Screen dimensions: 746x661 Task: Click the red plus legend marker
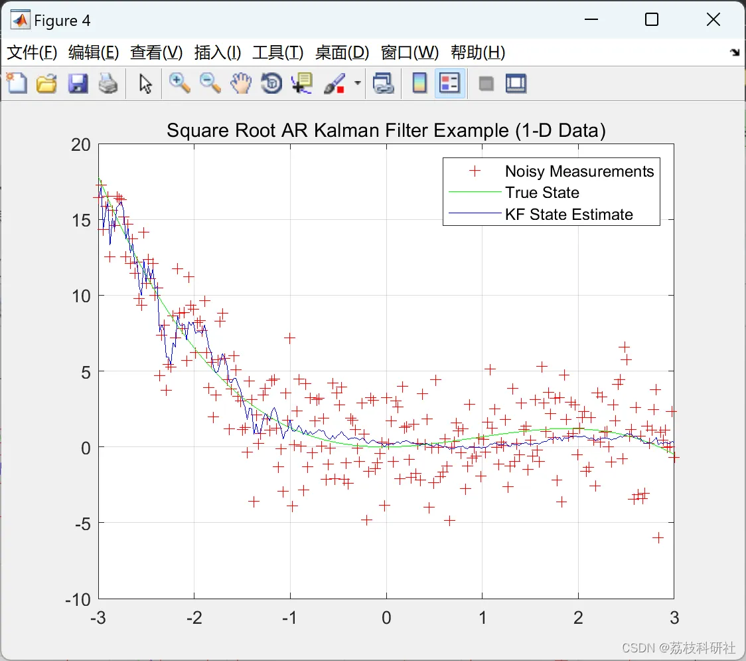click(x=475, y=171)
